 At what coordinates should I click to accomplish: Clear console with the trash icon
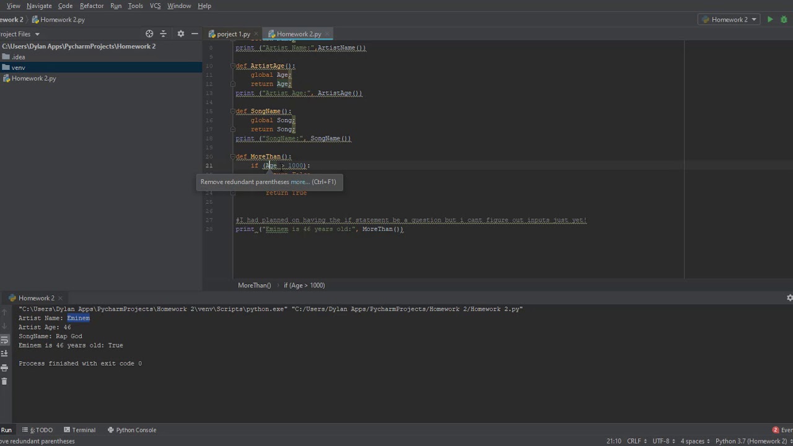coord(4,382)
